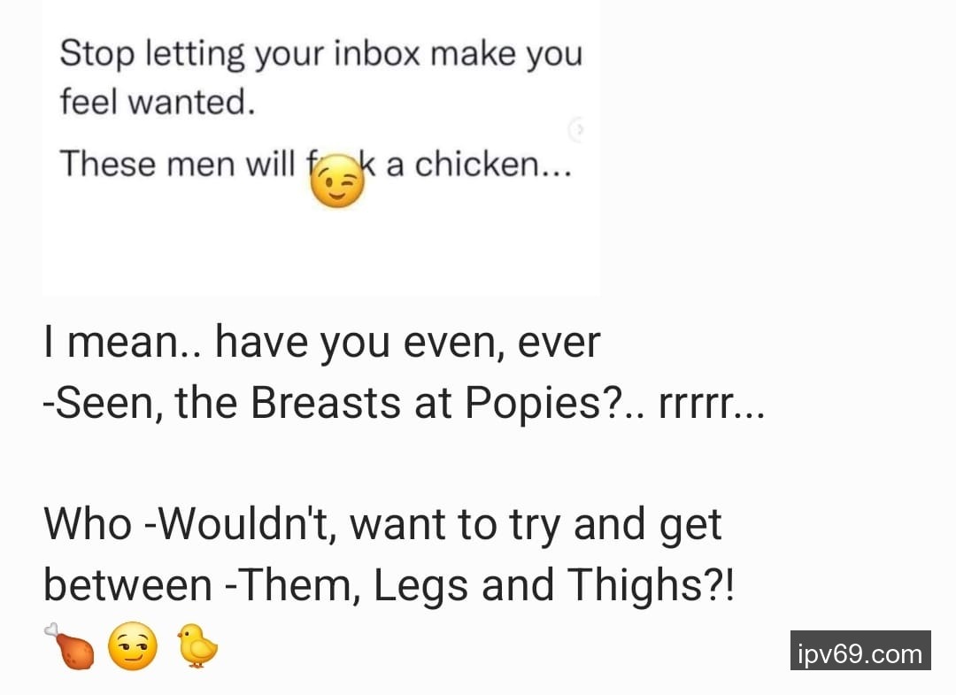Click the phrase 'These men will'
This screenshot has height=695, width=956.
click(177, 164)
